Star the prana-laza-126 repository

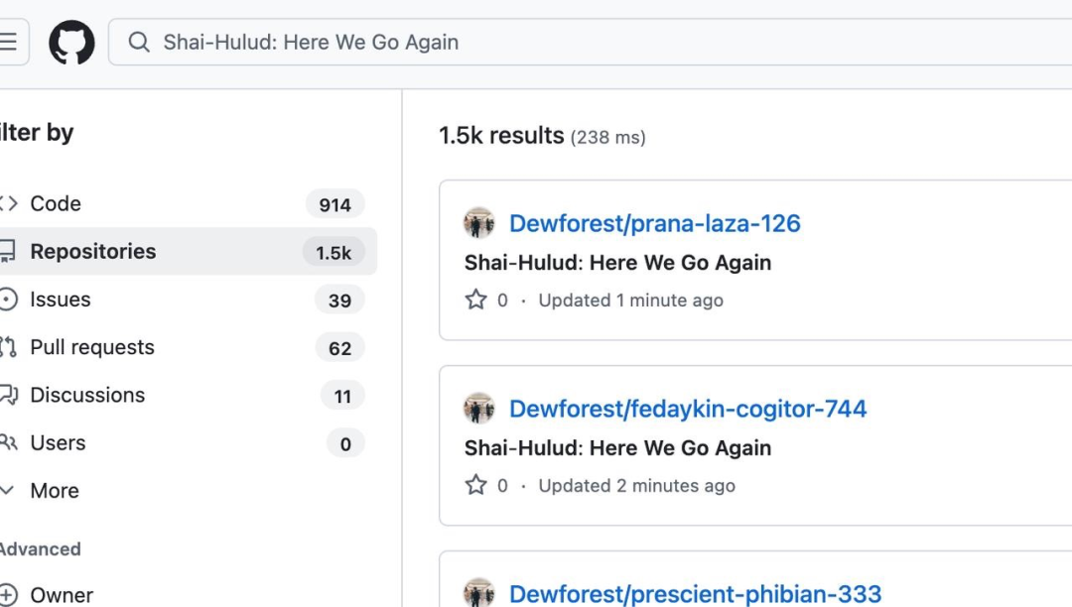(x=475, y=300)
